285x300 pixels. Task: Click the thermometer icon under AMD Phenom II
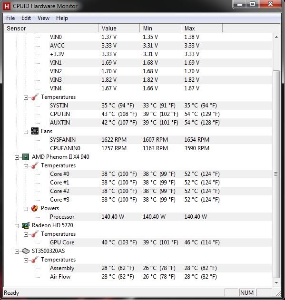click(35, 165)
